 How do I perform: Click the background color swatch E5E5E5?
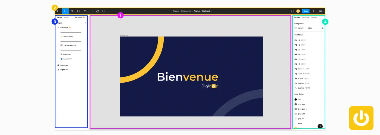click(x=296, y=28)
